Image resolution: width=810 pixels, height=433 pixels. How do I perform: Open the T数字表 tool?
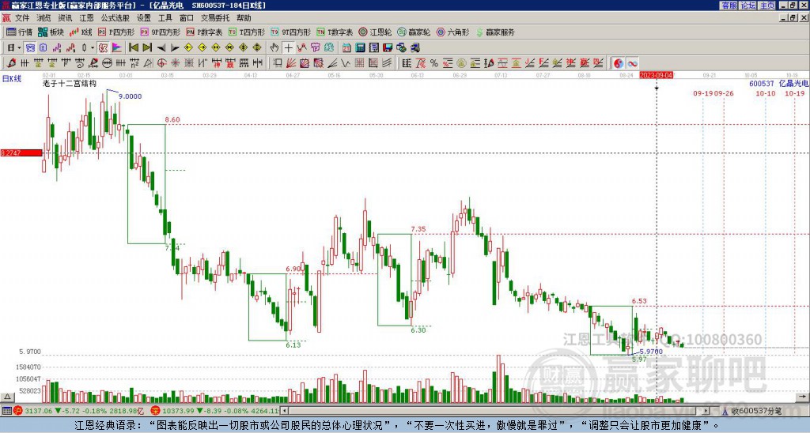[335, 32]
